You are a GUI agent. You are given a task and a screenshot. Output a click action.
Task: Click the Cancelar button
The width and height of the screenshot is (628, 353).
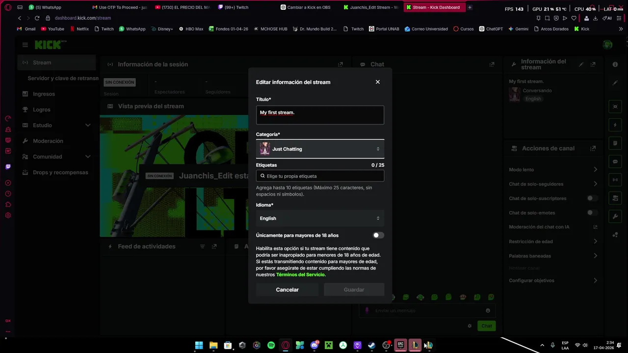pos(287,290)
